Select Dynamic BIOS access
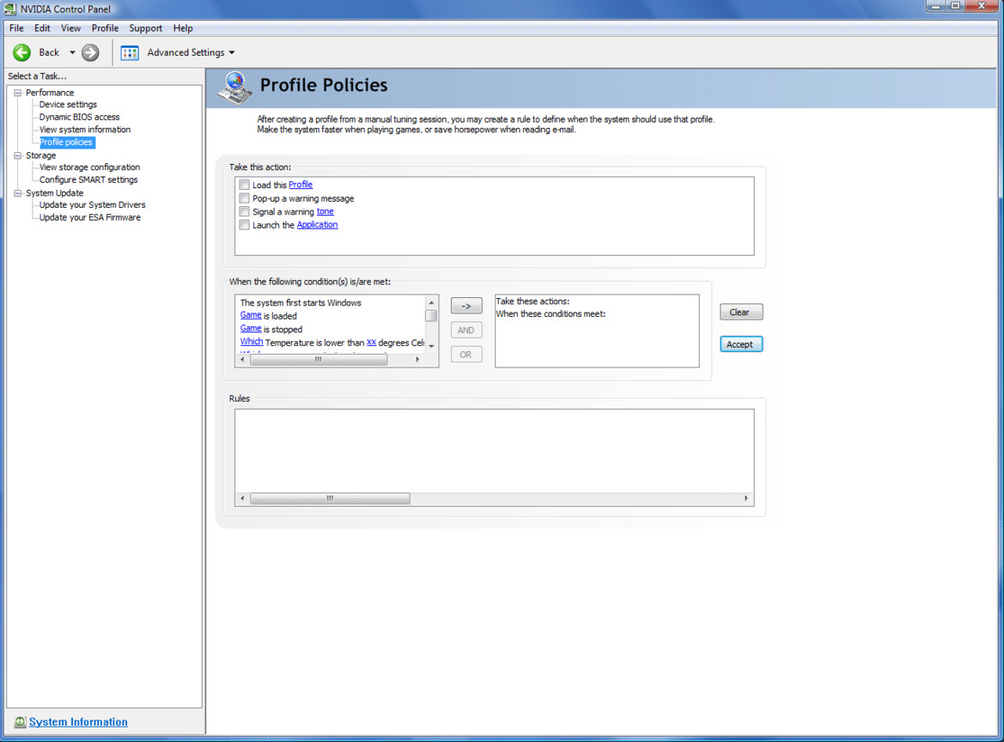Screen dimensions: 1004x742 pyautogui.click(x=79, y=117)
